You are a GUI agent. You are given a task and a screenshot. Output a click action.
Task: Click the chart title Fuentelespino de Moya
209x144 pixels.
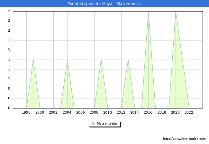click(x=104, y=4)
